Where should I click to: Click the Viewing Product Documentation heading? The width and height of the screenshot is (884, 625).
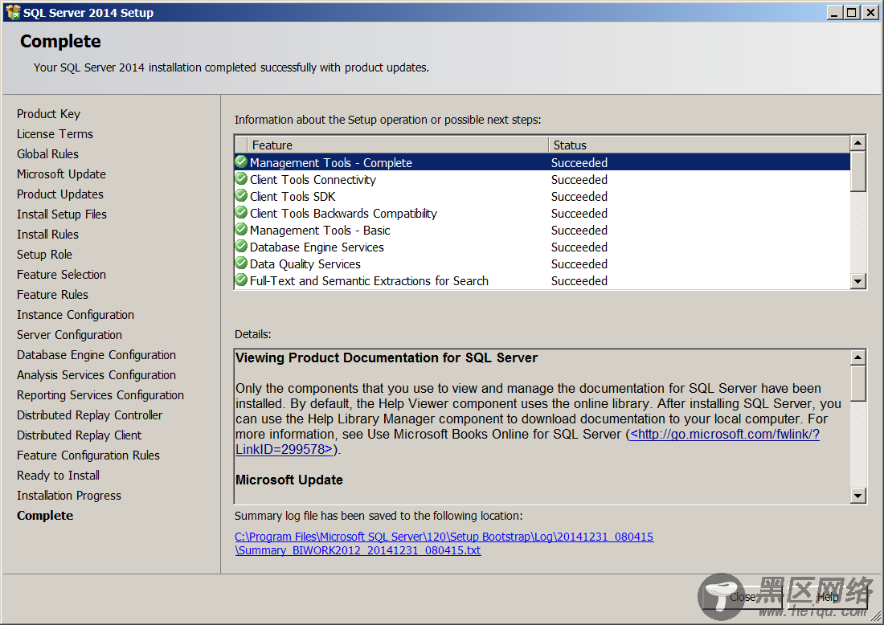pyautogui.click(x=387, y=357)
